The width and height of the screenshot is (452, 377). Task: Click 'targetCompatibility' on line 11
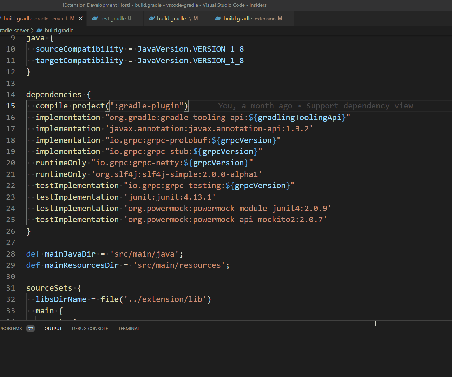click(x=79, y=60)
